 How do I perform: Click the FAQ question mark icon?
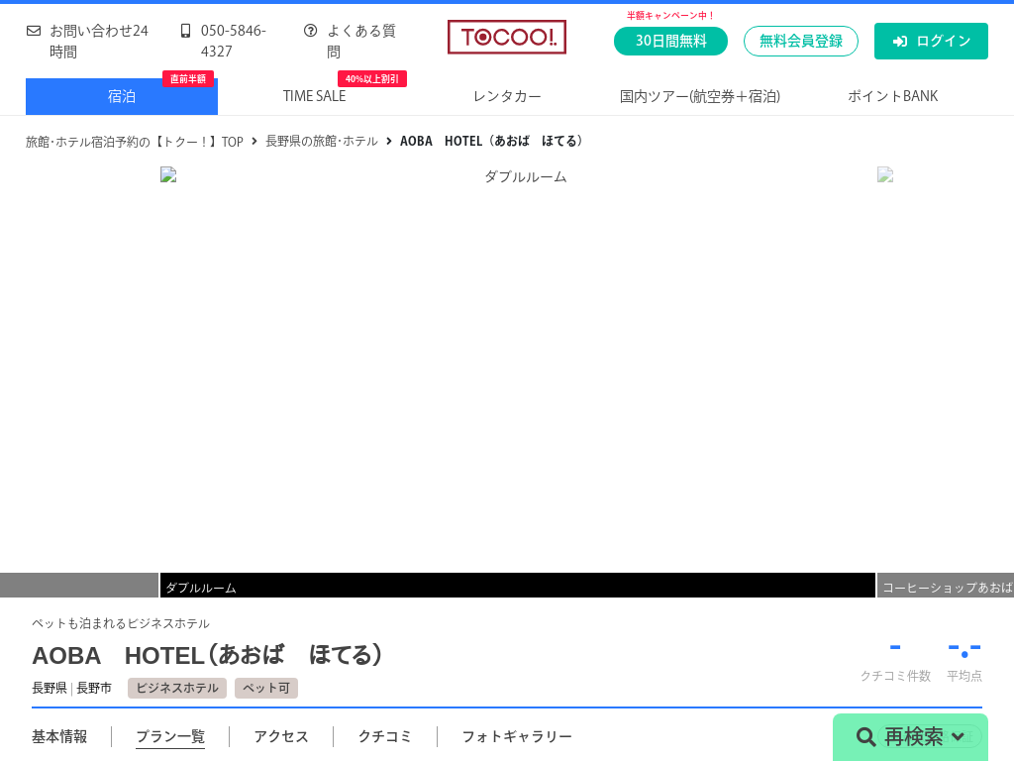[x=310, y=31]
